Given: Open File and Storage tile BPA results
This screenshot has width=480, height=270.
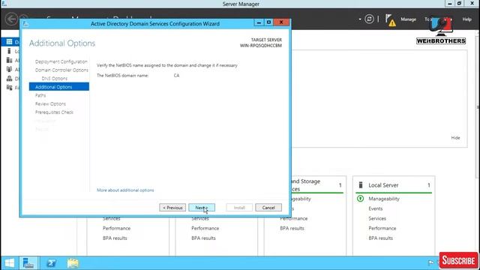Looking at the screenshot, I should 292,228.
